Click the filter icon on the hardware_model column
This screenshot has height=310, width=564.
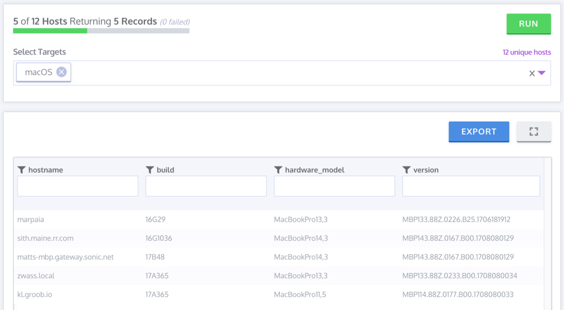[x=279, y=169]
